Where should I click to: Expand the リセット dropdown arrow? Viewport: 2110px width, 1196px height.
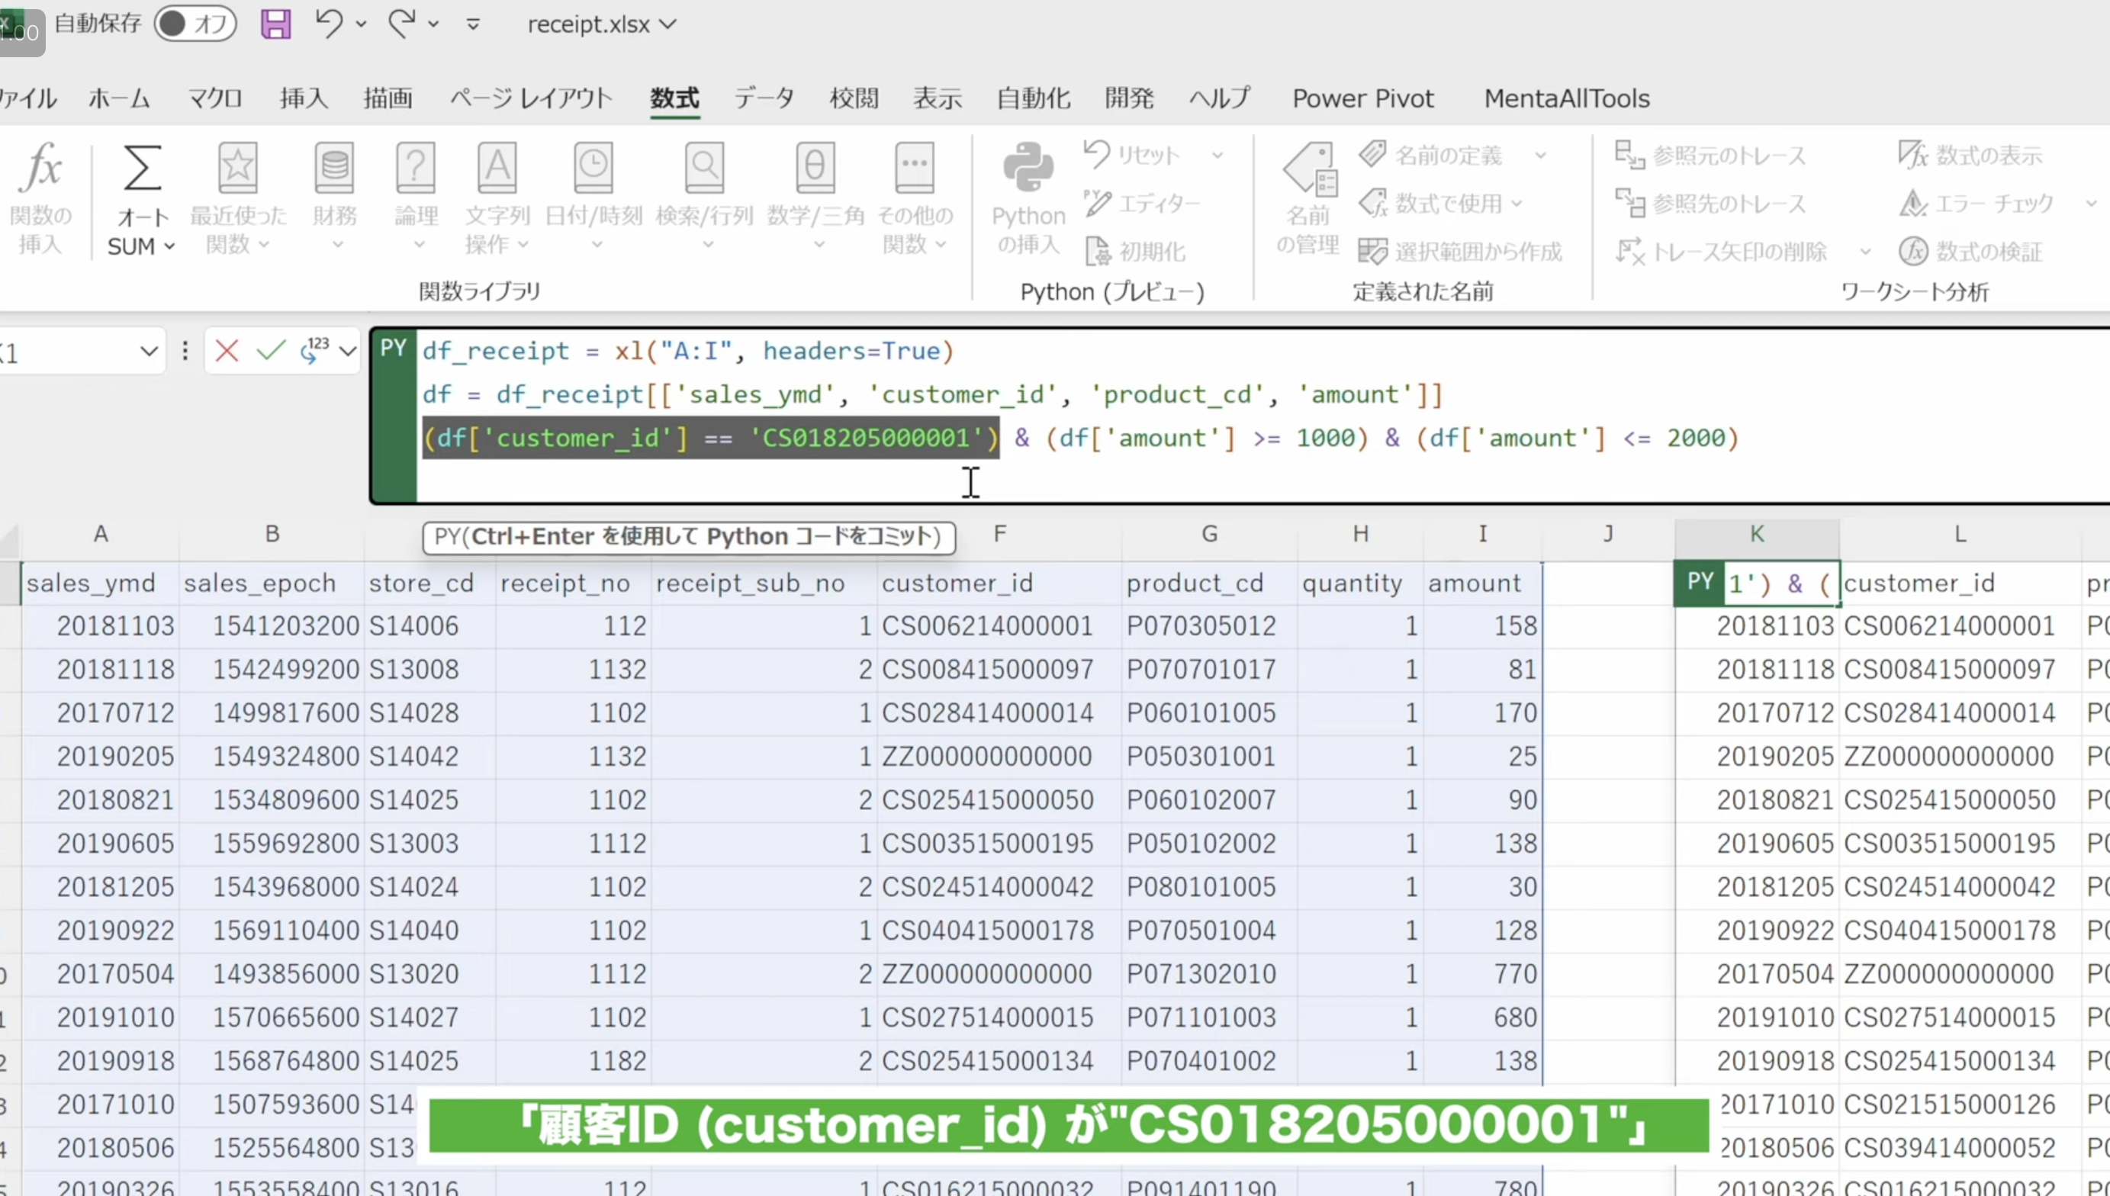point(1218,154)
